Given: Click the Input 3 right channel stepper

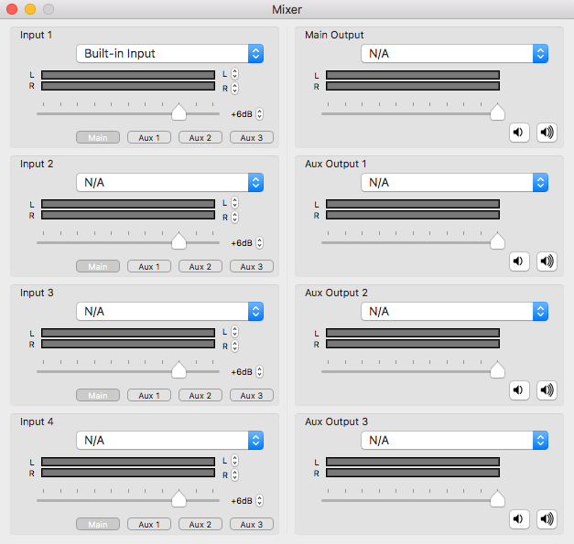Looking at the screenshot, I should [235, 347].
